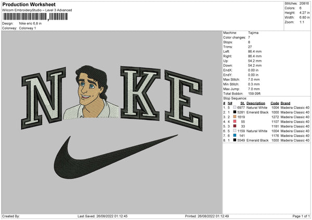This screenshot has height=220, width=312.
Task: Click the Colors count '6'
Action: click(x=301, y=8)
